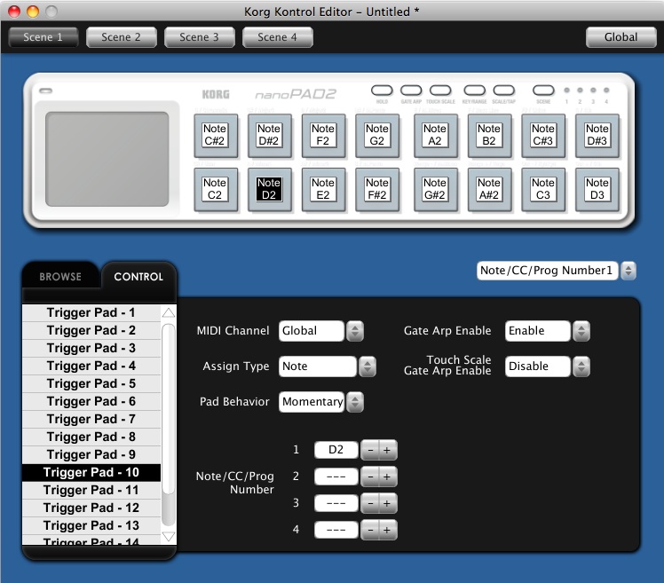The image size is (664, 583).
Task: Select the Note F2 pad
Action: (323, 136)
